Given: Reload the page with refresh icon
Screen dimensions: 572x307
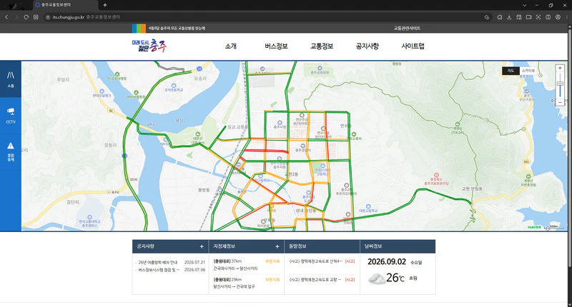Looking at the screenshot, I should tap(26, 17).
